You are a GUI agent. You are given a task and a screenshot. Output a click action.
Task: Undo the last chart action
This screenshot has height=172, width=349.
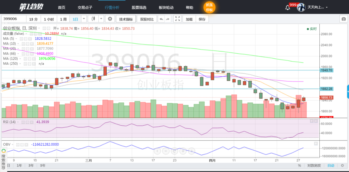[x=161, y=19]
